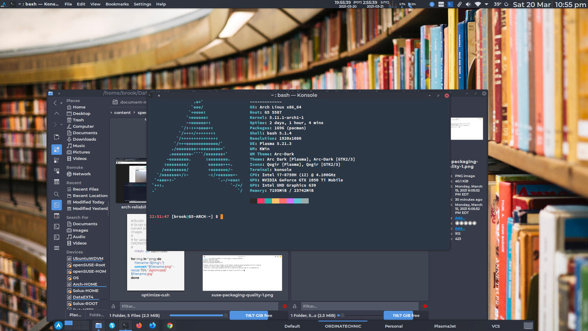Switch to Details tree view in Dolphin

point(57,171)
